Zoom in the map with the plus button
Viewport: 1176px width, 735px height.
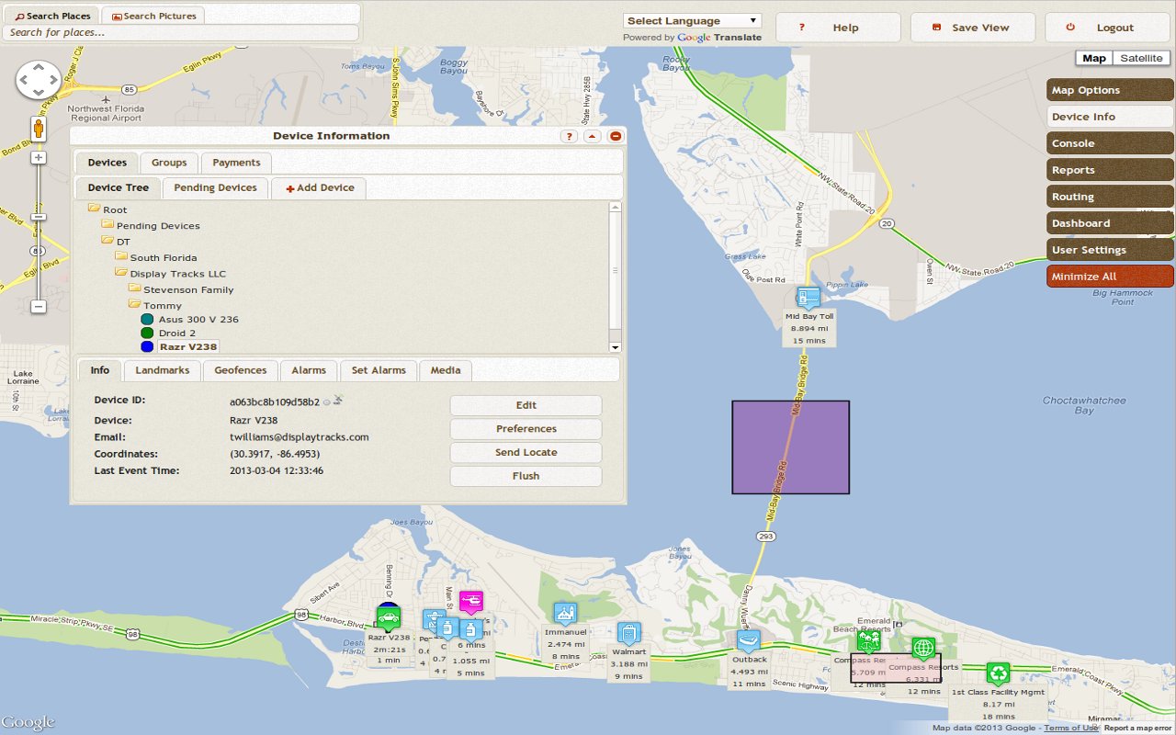click(x=39, y=157)
